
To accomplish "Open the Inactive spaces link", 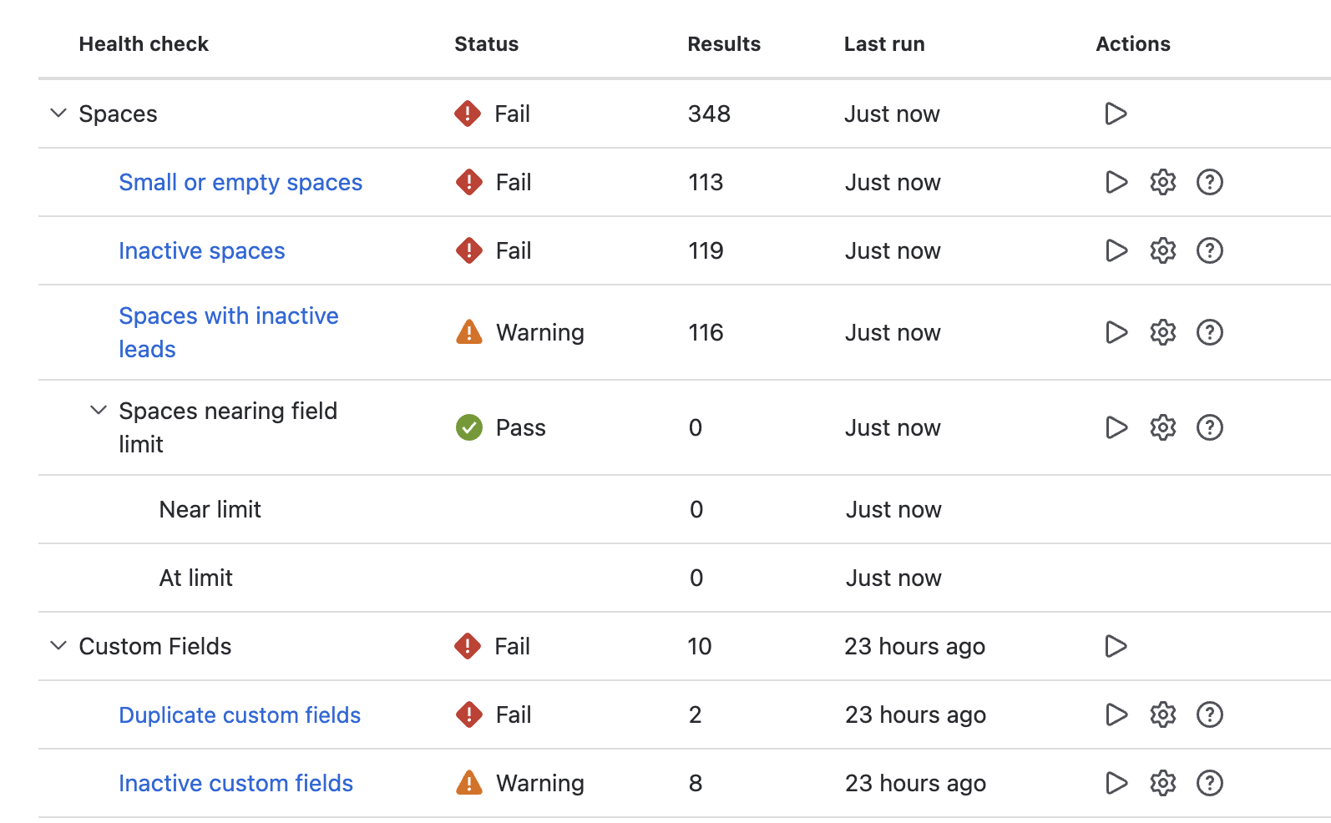I will 202,250.
